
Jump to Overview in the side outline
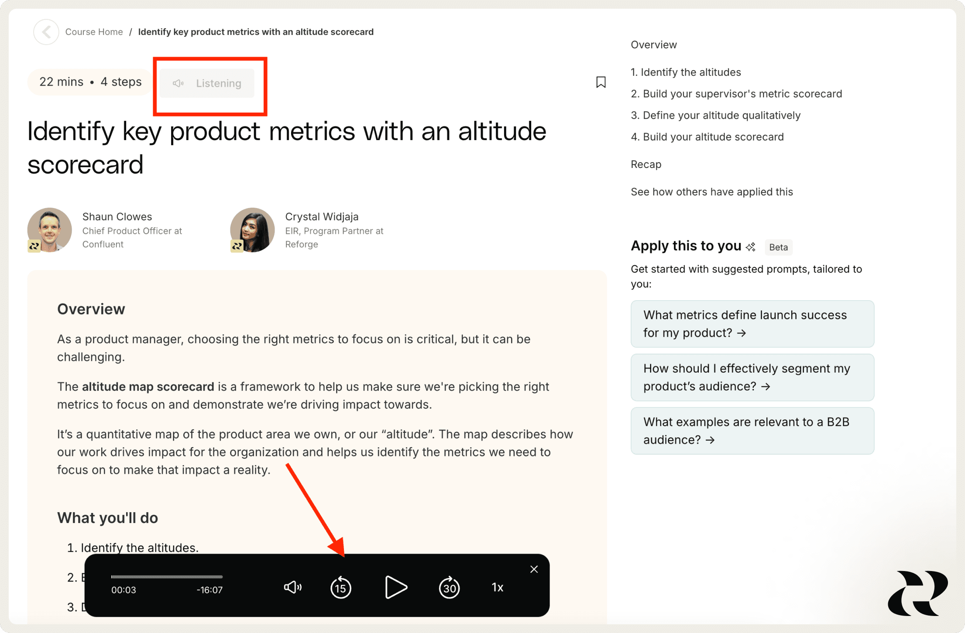pos(653,45)
